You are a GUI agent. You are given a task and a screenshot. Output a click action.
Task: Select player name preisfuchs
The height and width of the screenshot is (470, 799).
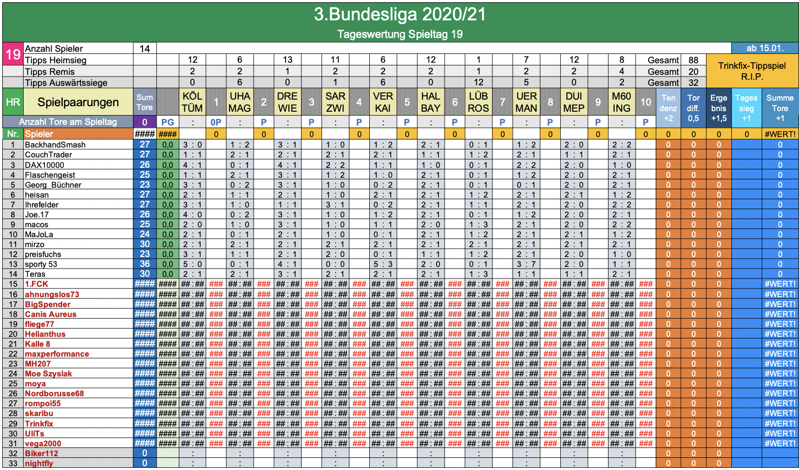coord(43,254)
